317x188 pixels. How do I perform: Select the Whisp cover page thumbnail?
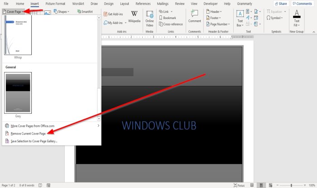[x=18, y=35]
